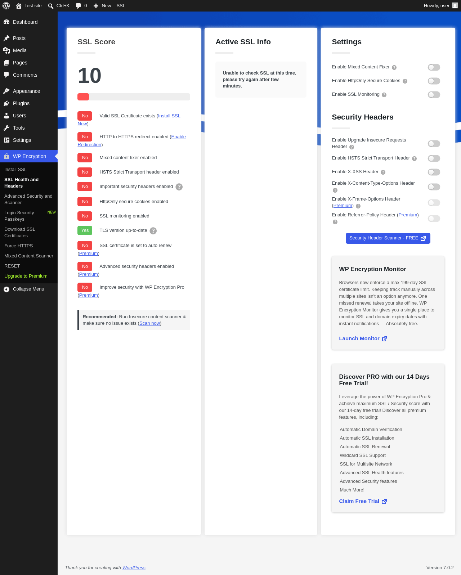The image size is (461, 575).
Task: Click the Media icon in sidebar
Action: point(6,50)
